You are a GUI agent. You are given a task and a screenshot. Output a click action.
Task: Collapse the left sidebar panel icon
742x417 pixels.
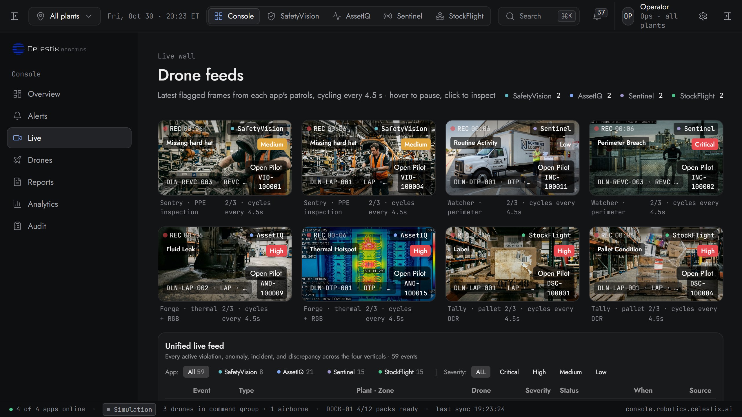tap(14, 16)
